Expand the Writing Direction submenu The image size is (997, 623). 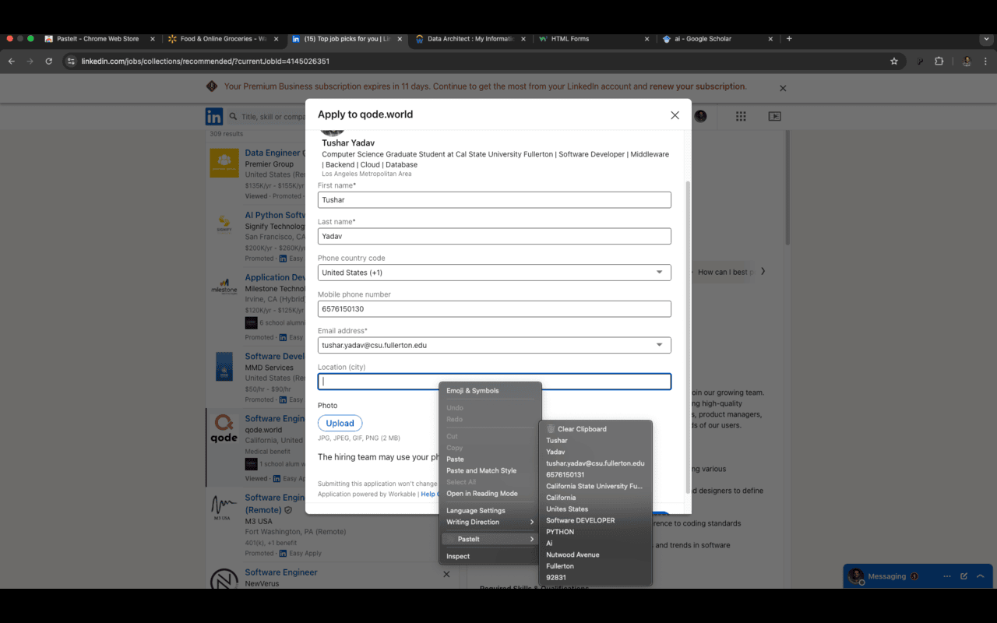(x=490, y=522)
